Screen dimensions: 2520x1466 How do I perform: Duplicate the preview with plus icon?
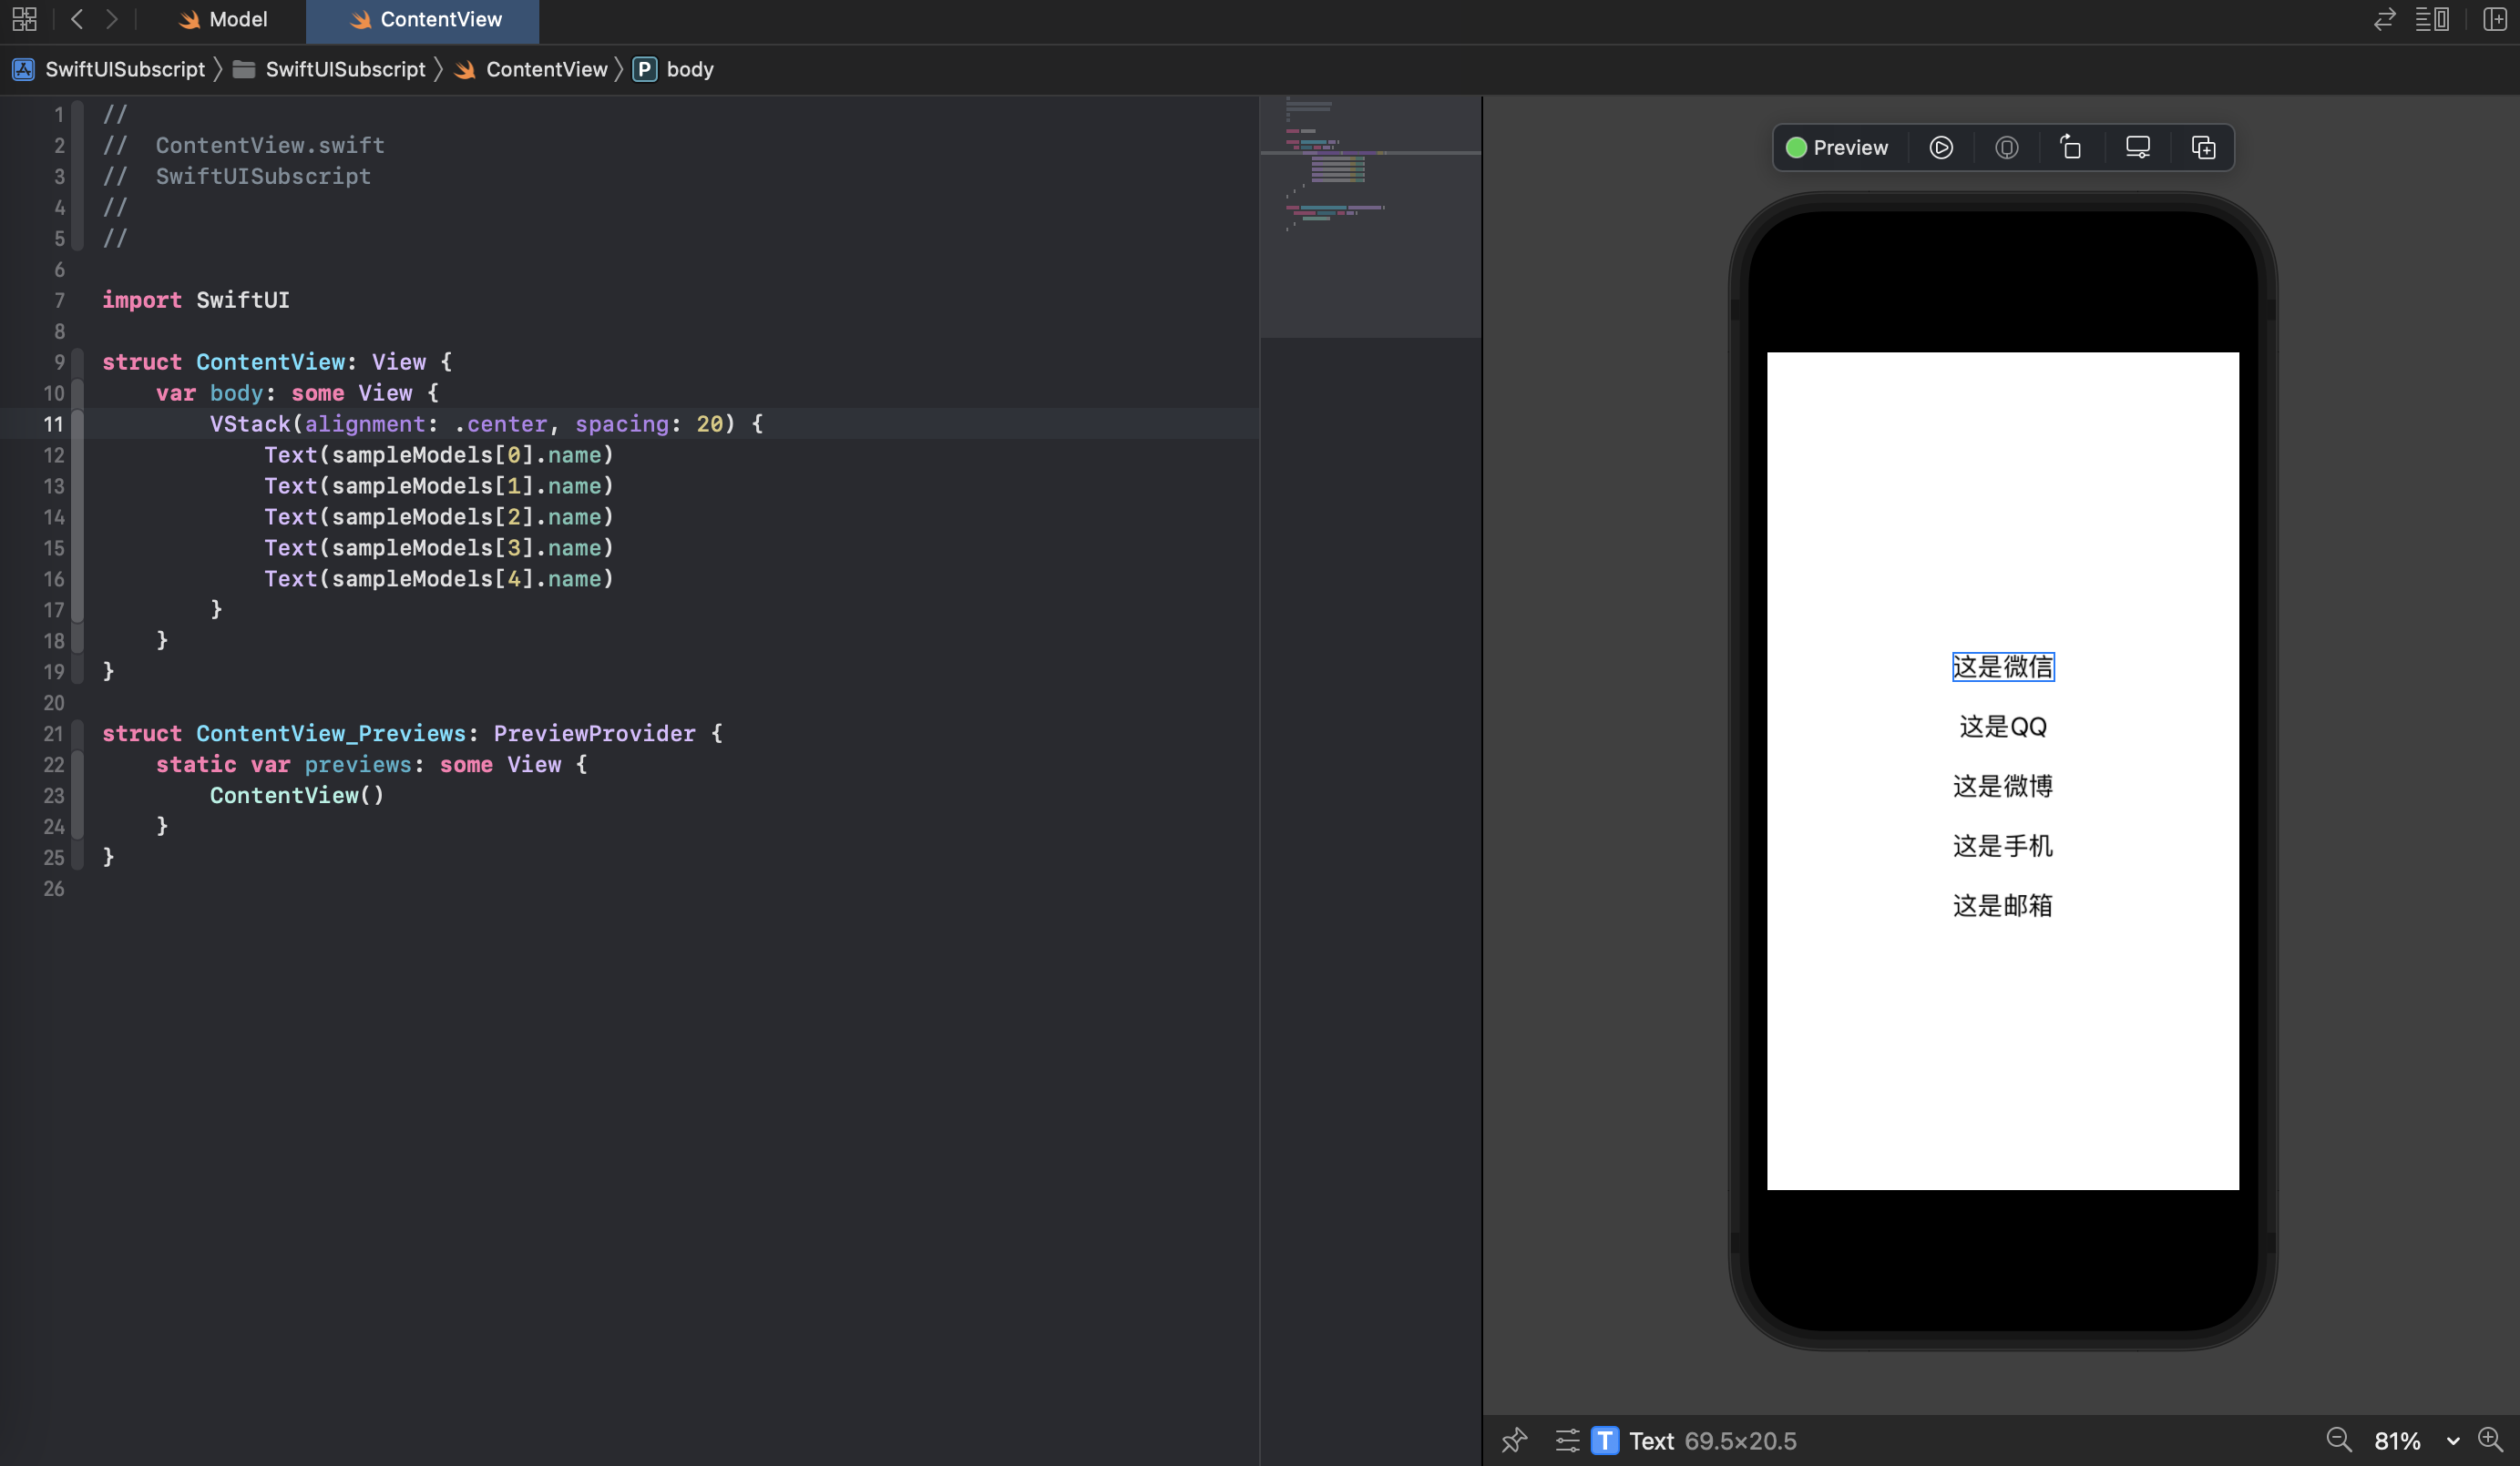(2203, 148)
